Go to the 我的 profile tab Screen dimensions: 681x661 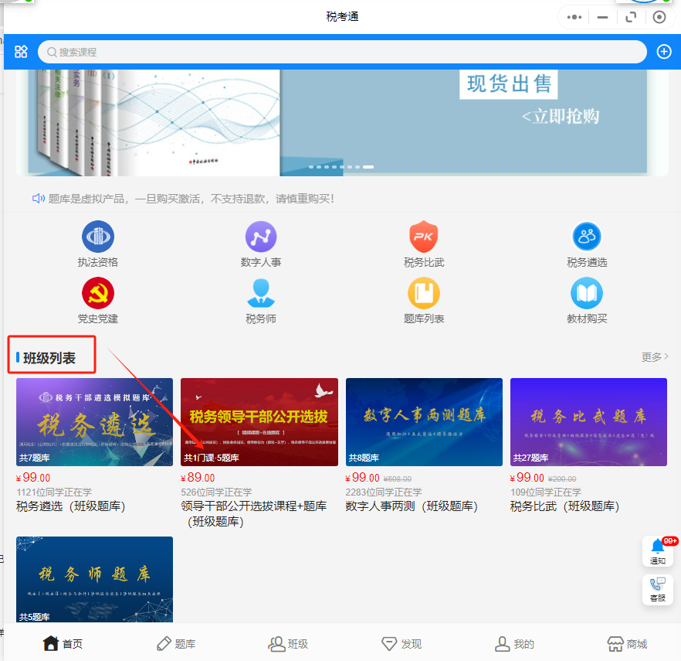click(x=514, y=643)
